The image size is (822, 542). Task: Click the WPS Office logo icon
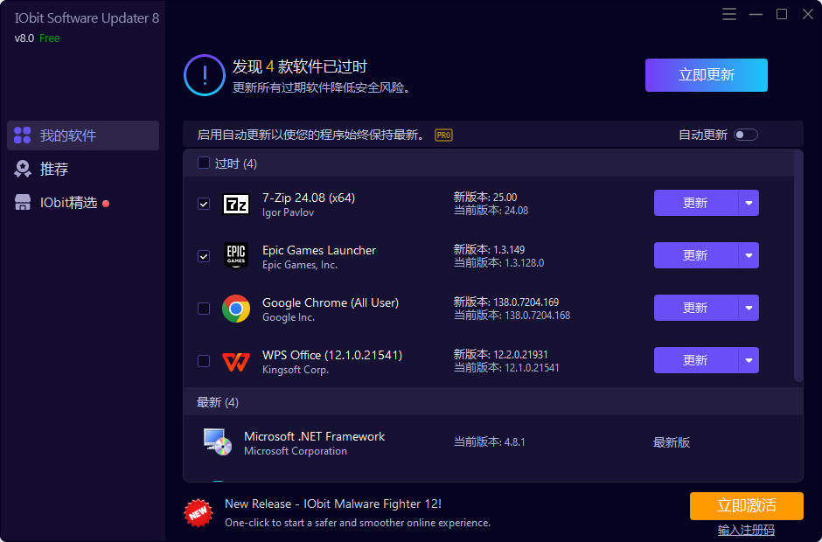236,361
